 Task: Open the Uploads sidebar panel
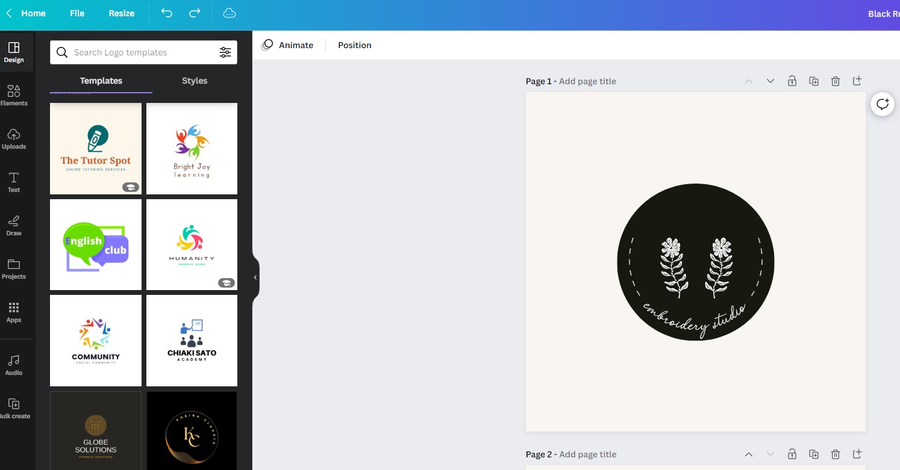[x=14, y=139]
